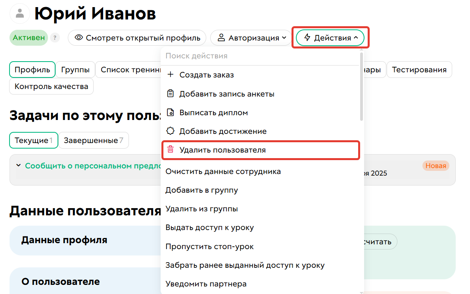Click the diploma icon next to Выписать диплом

pyautogui.click(x=170, y=112)
